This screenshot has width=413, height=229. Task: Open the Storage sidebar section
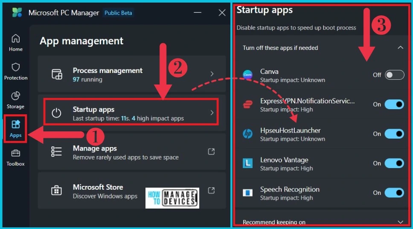tap(15, 100)
